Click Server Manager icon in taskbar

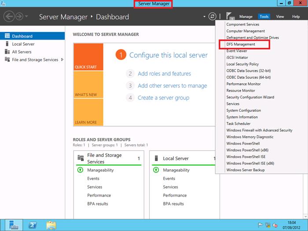coord(14,225)
